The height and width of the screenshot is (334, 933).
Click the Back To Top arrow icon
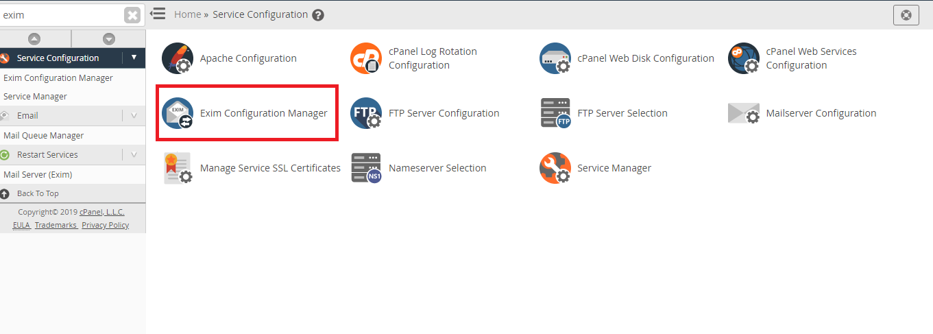click(5, 194)
